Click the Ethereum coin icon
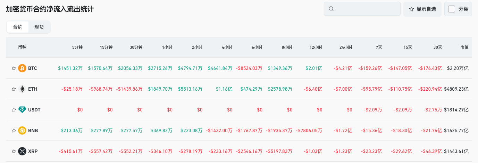478x163 pixels. (x=22, y=89)
